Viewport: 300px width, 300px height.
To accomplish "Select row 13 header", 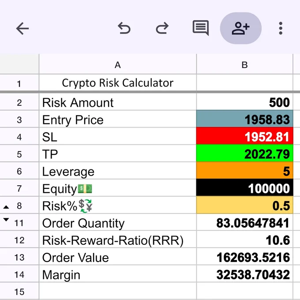I will pos(19,257).
